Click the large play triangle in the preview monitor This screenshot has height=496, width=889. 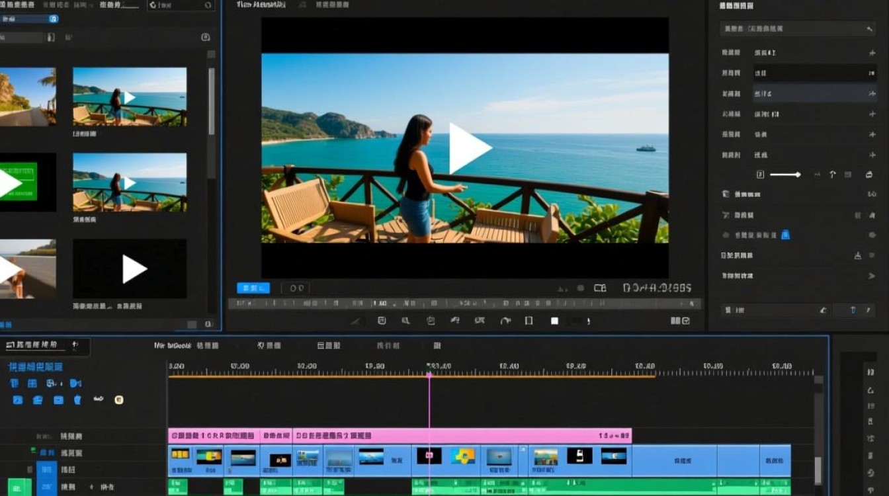(x=470, y=149)
